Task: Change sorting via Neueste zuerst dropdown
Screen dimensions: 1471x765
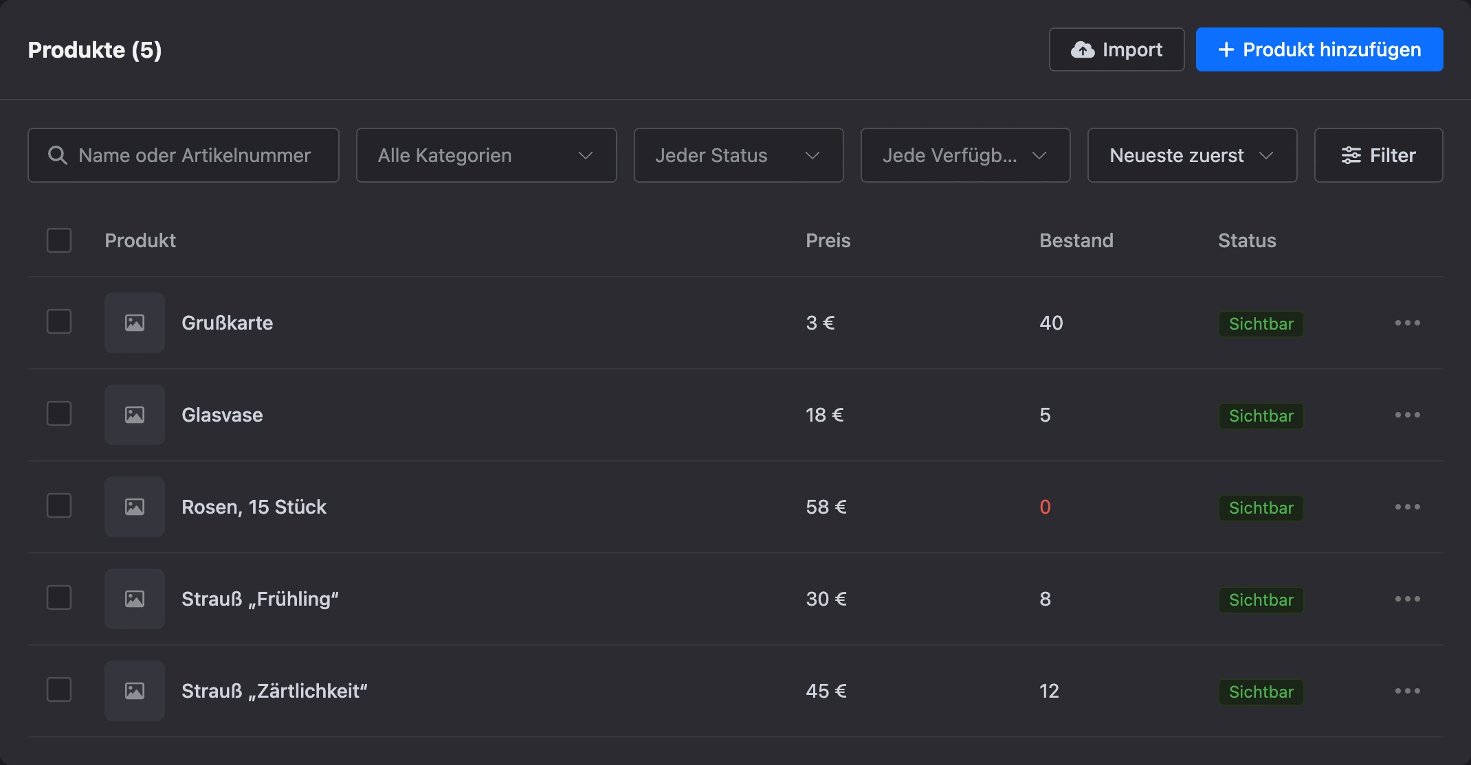Action: click(1193, 155)
